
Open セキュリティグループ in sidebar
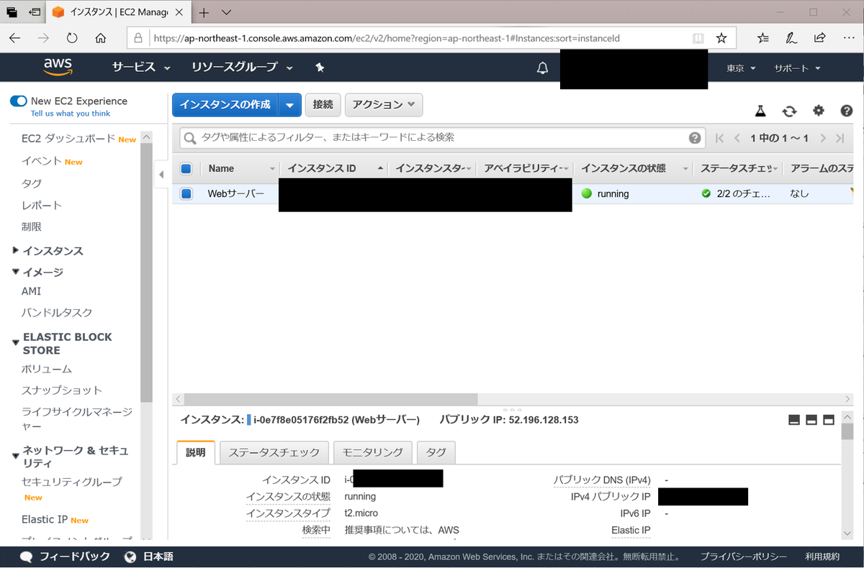click(x=71, y=482)
